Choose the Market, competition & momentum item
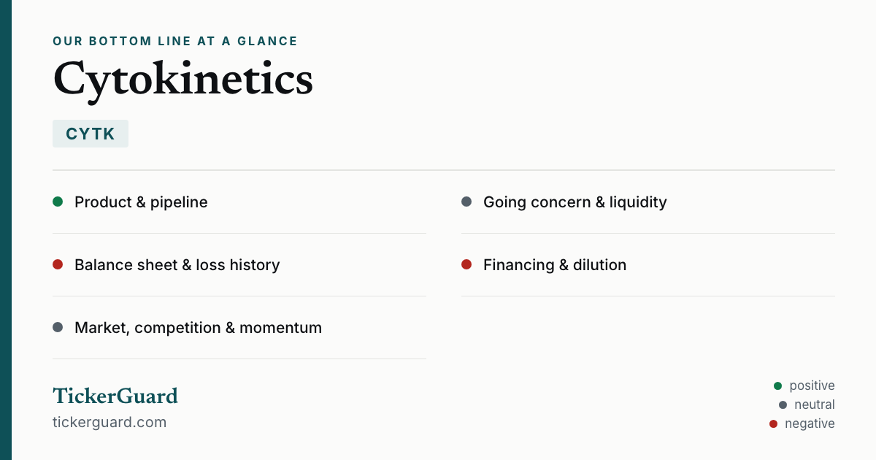Screen dimensions: 876x460 tap(239, 328)
